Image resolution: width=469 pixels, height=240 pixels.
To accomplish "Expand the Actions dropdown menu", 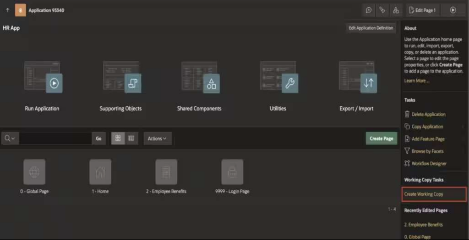I will [157, 138].
